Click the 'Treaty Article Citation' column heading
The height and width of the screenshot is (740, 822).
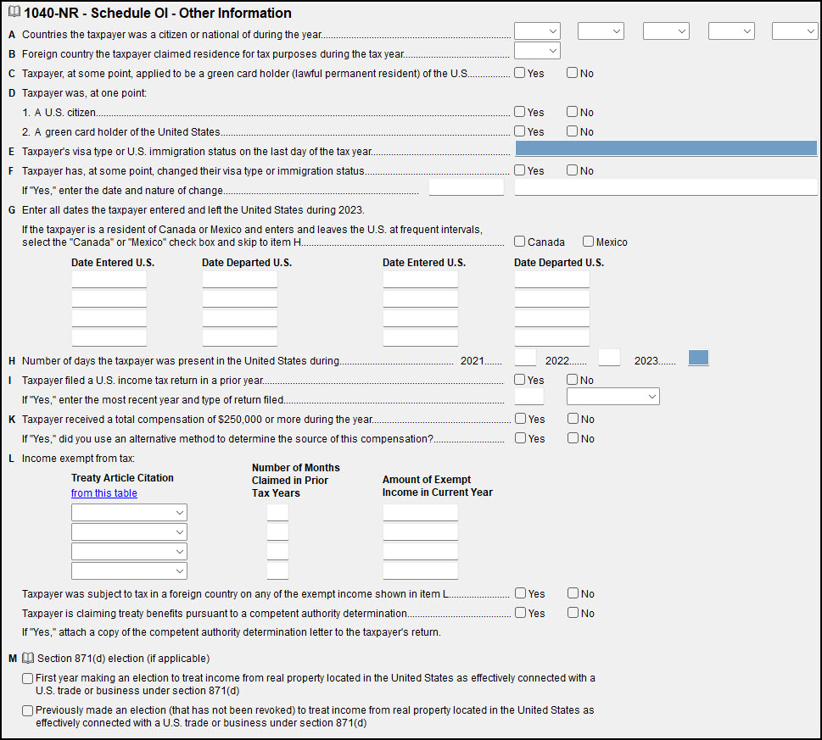pos(122,477)
